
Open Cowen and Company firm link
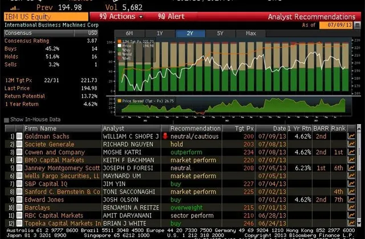pyautogui.click(x=55, y=152)
